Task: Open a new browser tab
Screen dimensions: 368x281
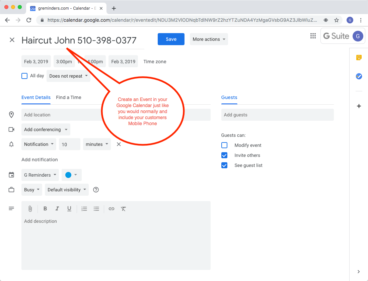Action: coord(114,8)
